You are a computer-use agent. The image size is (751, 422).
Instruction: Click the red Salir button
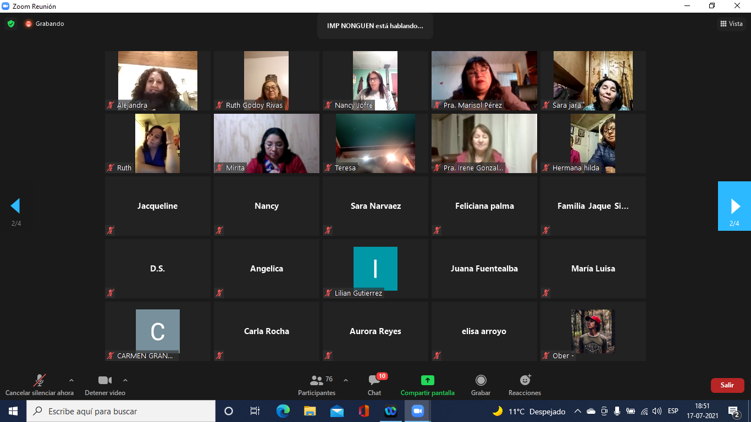click(727, 385)
